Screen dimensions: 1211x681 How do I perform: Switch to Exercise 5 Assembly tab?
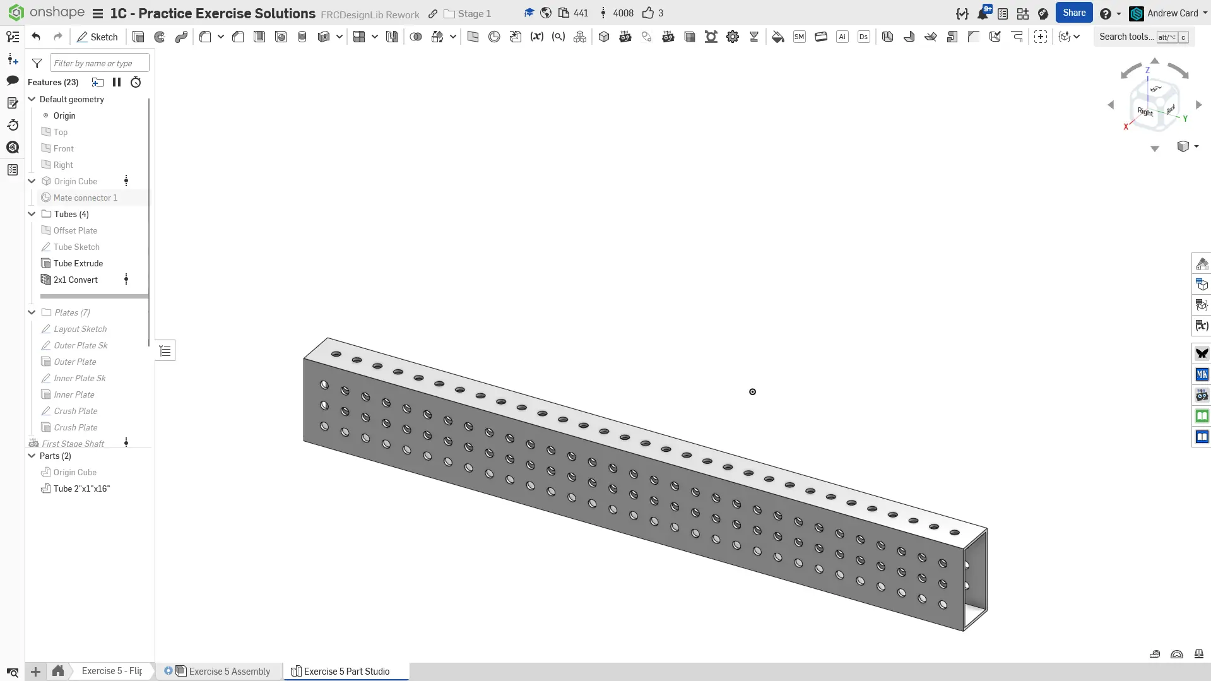tap(229, 671)
